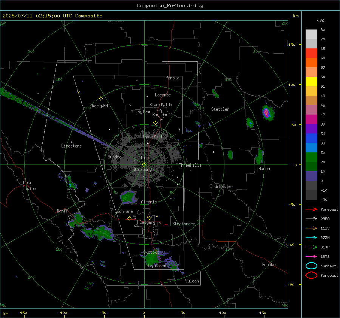The image size is (340, 318).
Task: Click the 65 dBZ red color swatch
Action: pos(311,53)
